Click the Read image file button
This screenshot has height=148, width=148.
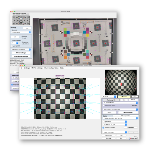pos(111,100)
